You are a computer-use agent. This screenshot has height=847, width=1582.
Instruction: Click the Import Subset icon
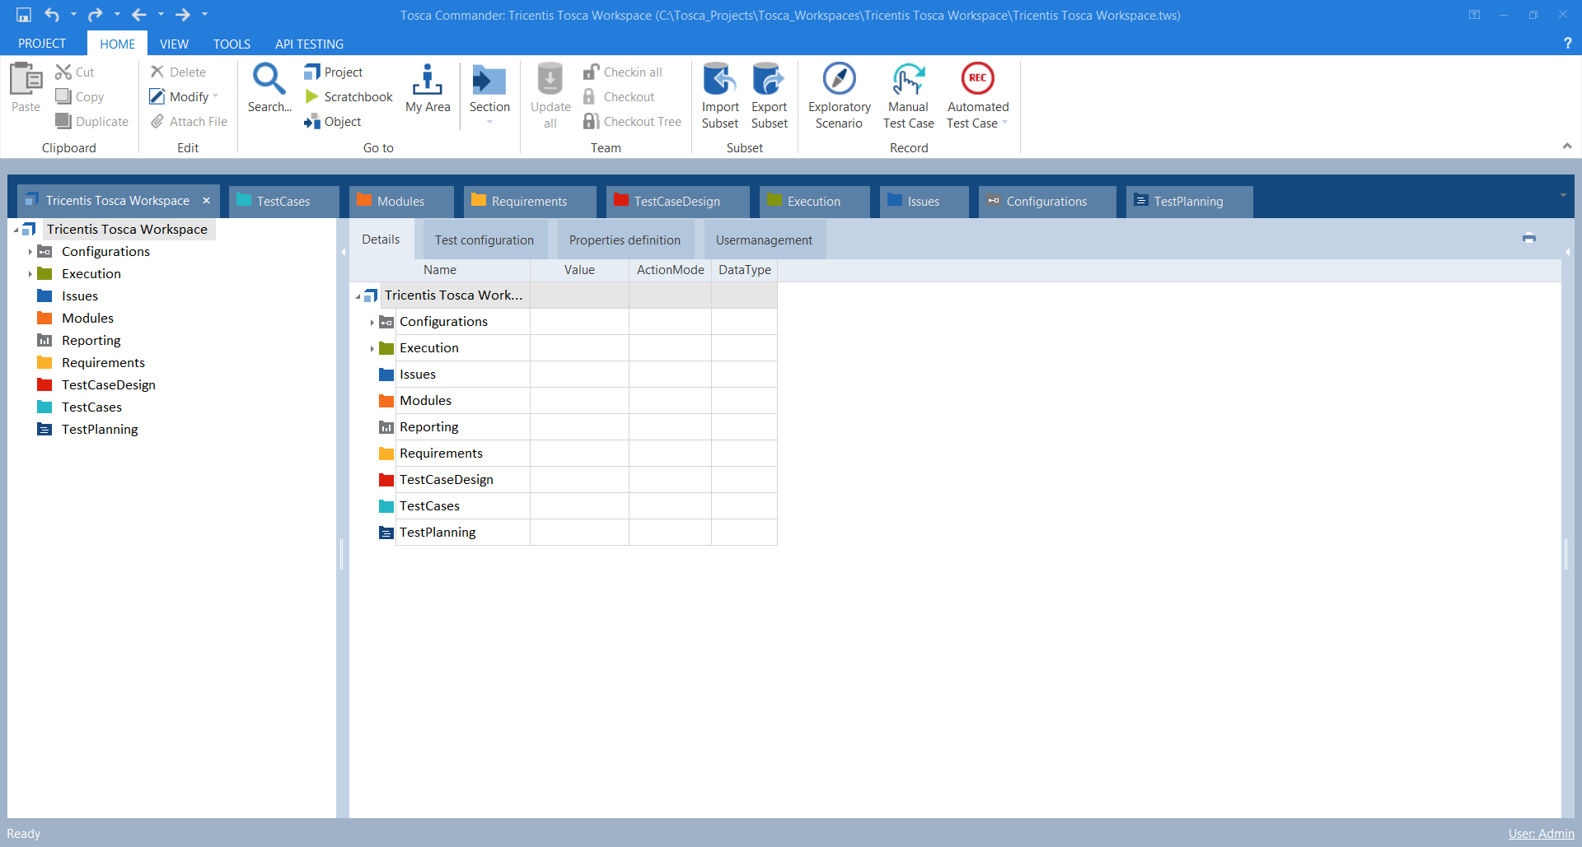(719, 80)
